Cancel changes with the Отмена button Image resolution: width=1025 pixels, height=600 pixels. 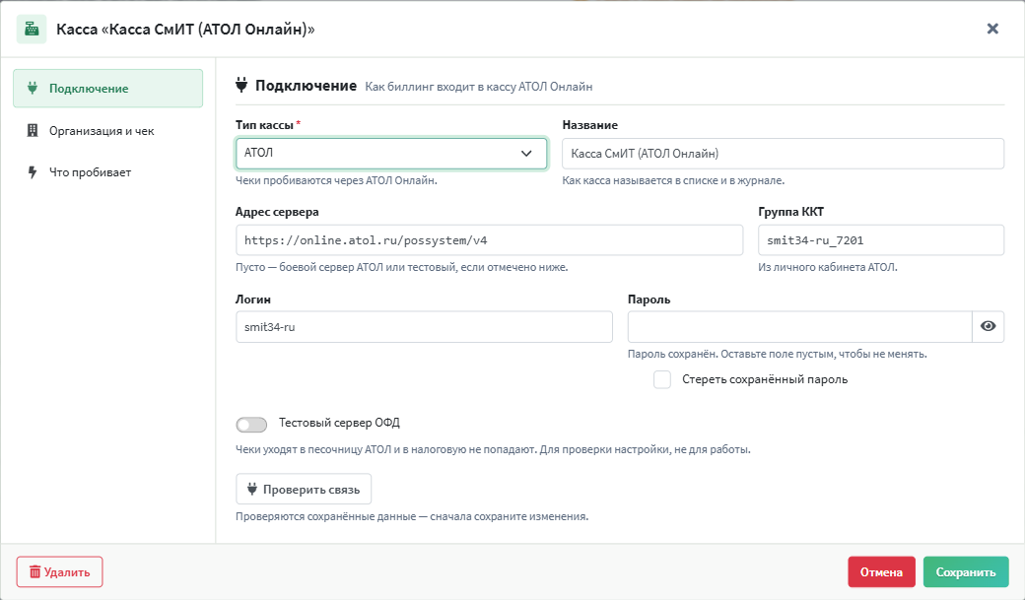click(x=881, y=571)
